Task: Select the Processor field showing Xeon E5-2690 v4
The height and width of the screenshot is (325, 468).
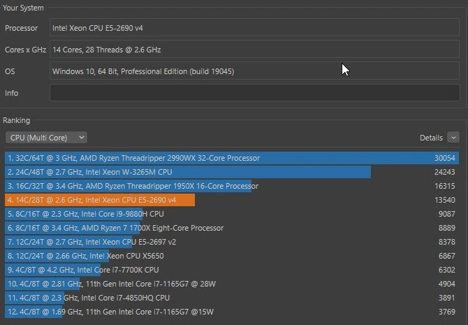Action: click(254, 28)
